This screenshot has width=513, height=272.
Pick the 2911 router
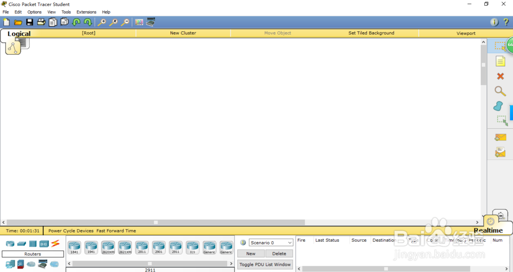pyautogui.click(x=175, y=247)
